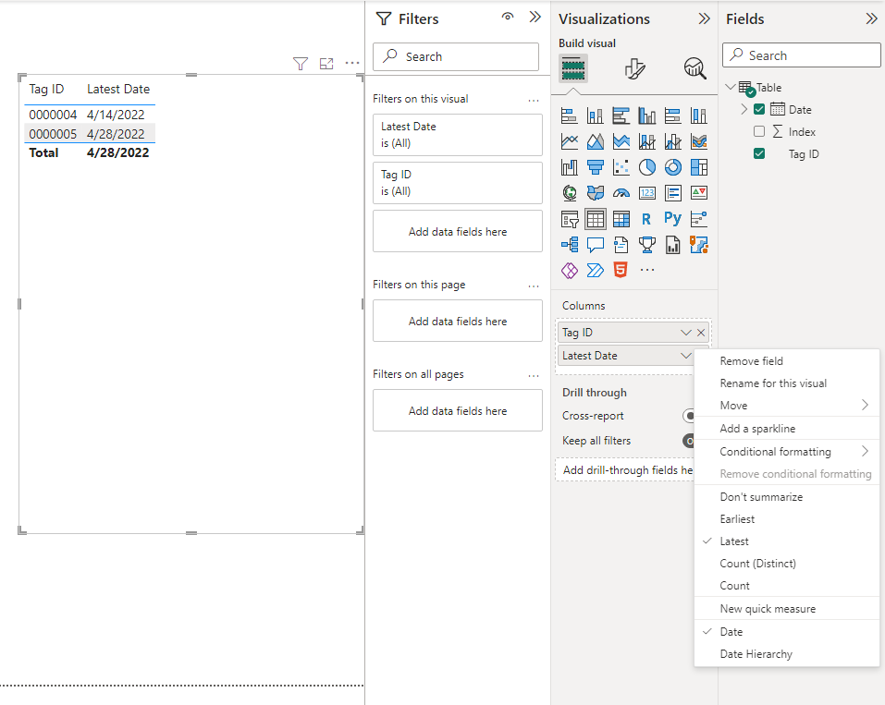Expand the Conditional formatting submenu

[787, 451]
